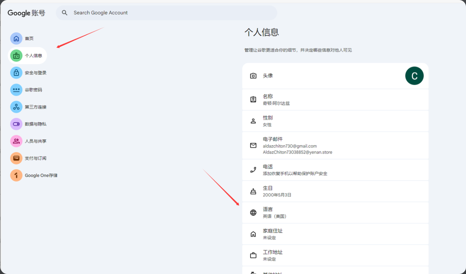This screenshot has width=466, height=274.
Task: Click the Search Google Account field
Action: [x=166, y=13]
